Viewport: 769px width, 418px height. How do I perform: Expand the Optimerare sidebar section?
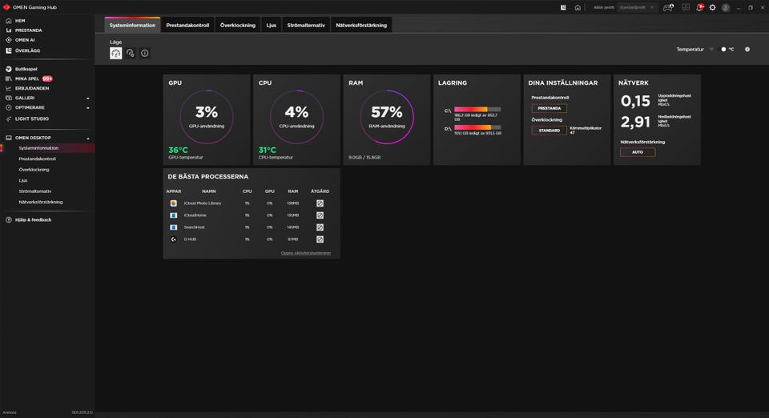pyautogui.click(x=87, y=107)
